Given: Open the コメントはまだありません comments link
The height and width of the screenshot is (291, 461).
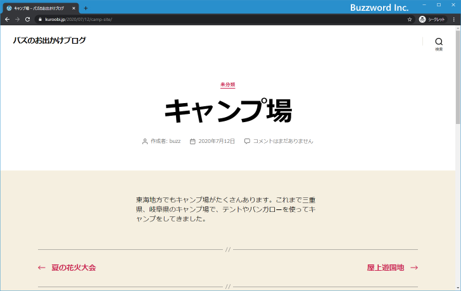Looking at the screenshot, I should [x=283, y=141].
